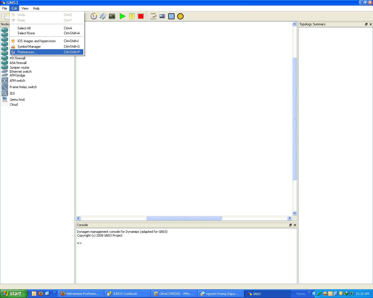Screen dimensions: 373x298
Task: Select the PIX firewall node
Action: (x=17, y=58)
